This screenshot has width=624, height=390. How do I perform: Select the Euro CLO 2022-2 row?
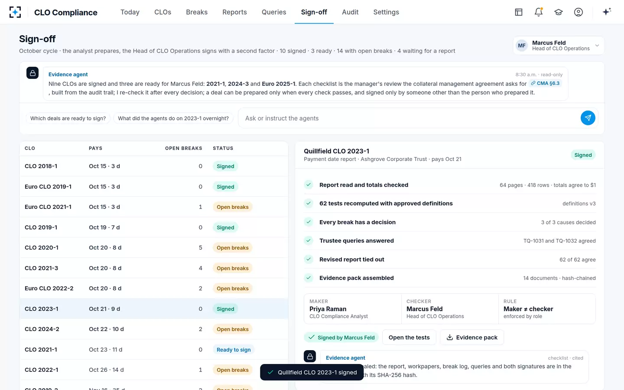[x=154, y=288]
